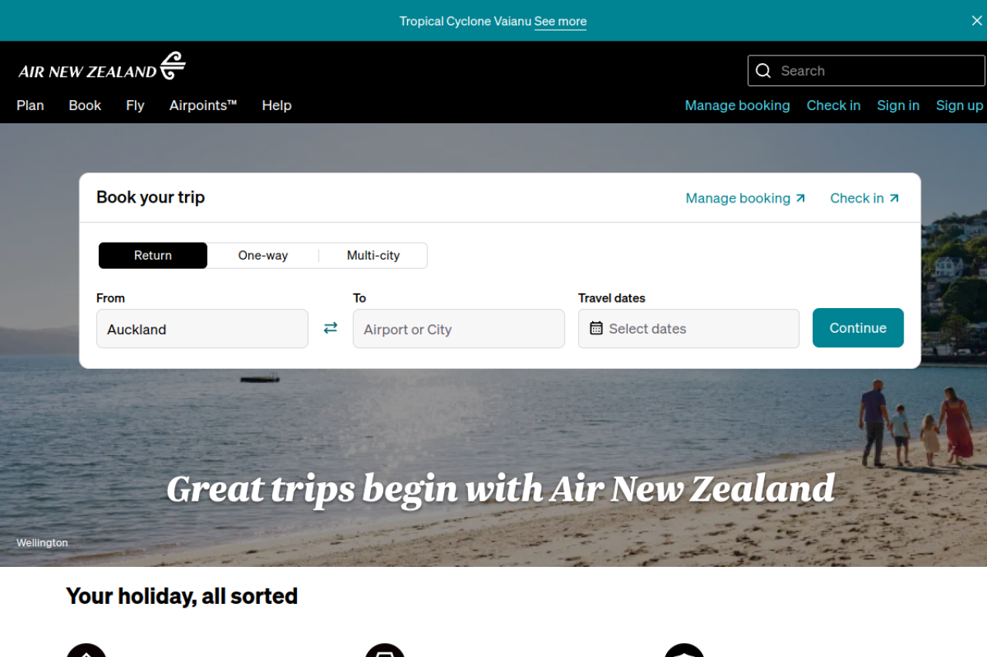Click the From field showing Auckland

click(202, 329)
